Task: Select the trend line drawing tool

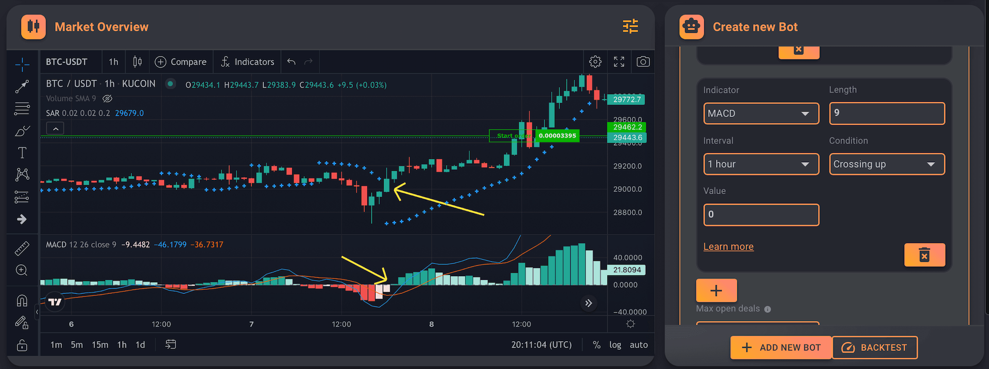Action: coord(22,86)
